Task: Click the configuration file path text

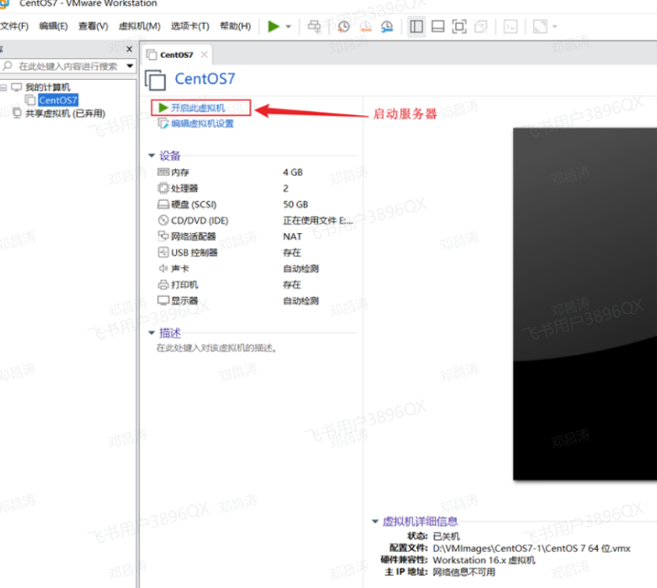Action: (531, 548)
